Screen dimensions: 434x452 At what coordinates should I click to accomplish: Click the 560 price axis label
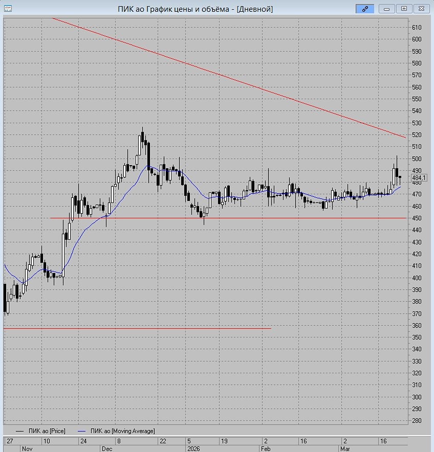tap(417, 87)
